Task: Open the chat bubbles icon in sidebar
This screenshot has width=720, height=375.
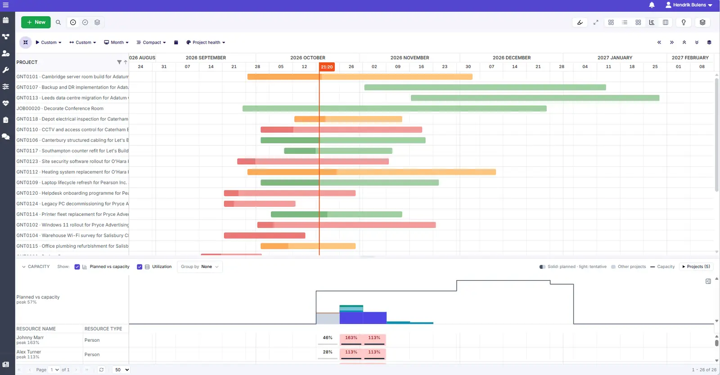Action: click(x=6, y=136)
